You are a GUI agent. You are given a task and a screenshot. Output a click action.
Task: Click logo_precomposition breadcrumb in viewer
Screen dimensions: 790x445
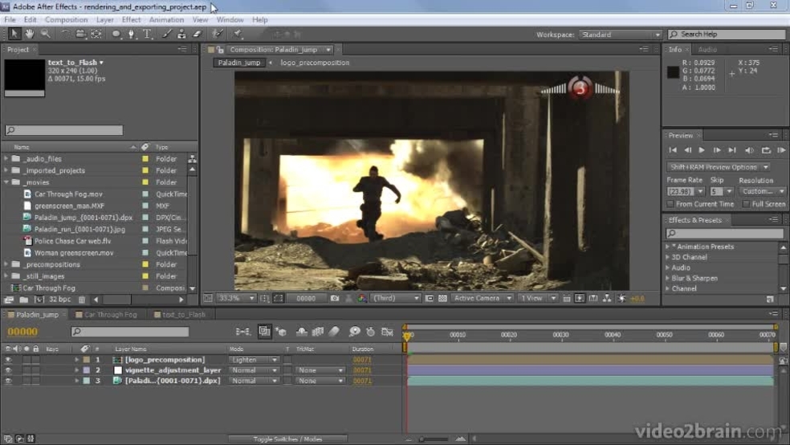(x=315, y=63)
